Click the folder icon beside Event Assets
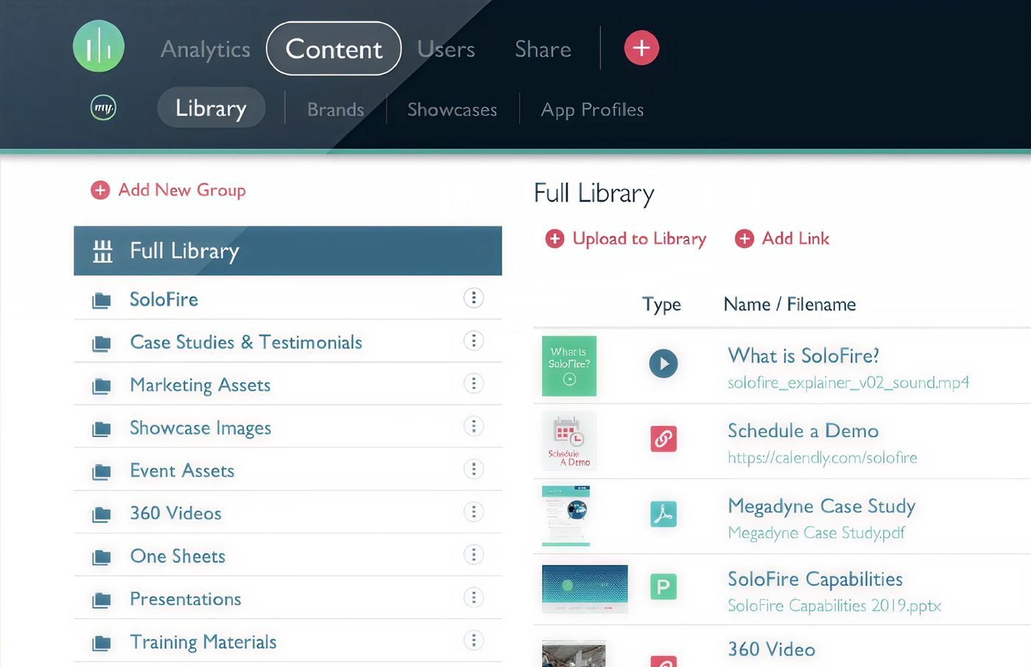1031x667 pixels. [102, 472]
